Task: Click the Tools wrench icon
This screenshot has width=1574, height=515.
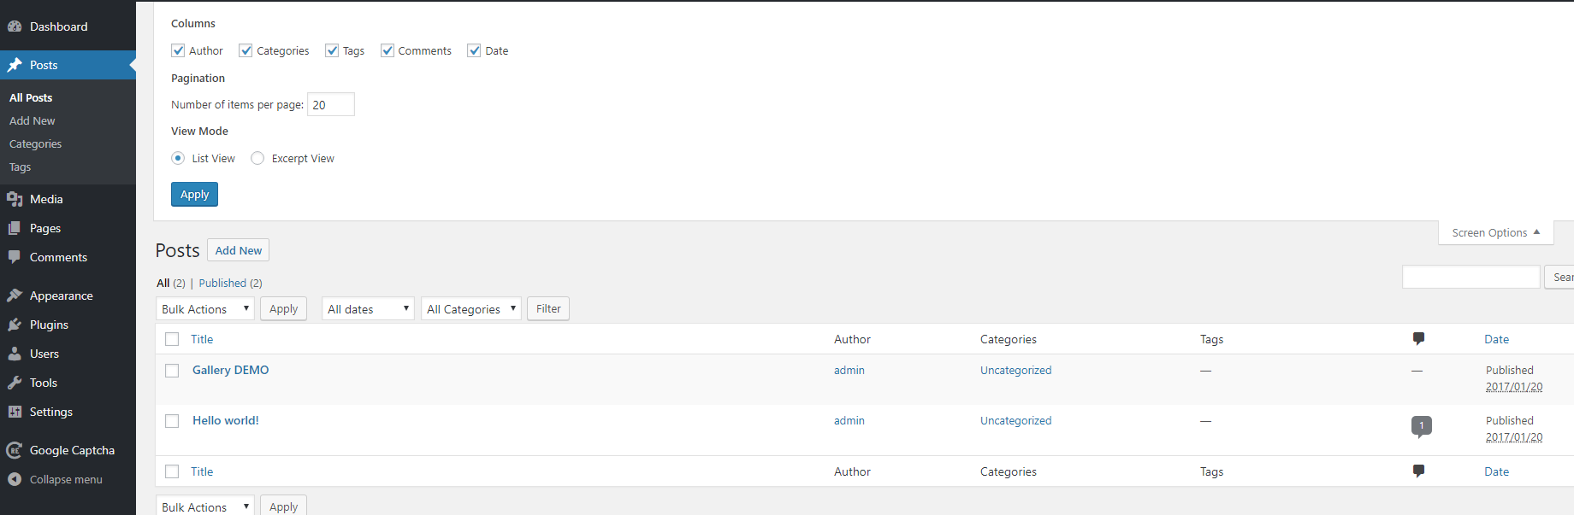Action: click(x=15, y=383)
